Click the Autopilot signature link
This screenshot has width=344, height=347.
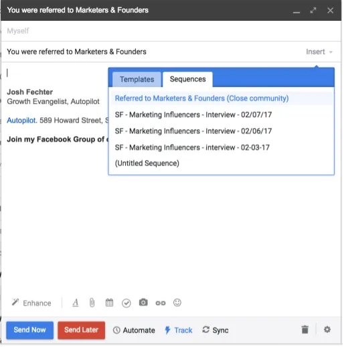click(x=22, y=121)
